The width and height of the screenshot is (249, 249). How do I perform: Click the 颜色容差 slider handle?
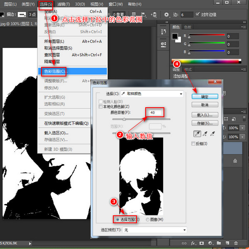pyautogui.click(x=124, y=119)
